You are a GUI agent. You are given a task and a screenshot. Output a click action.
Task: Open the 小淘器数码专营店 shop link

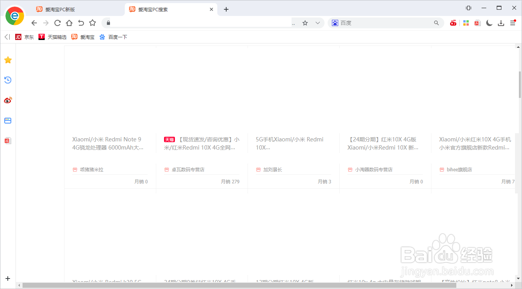[374, 170]
